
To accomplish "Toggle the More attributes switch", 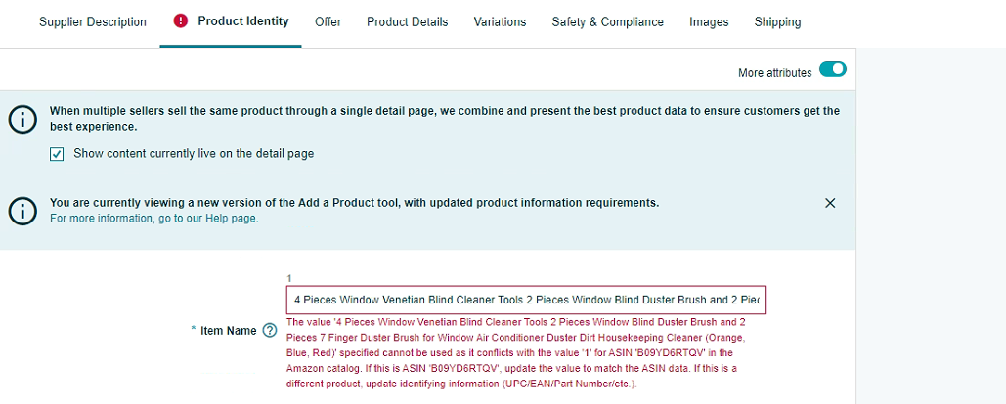I will tap(832, 69).
